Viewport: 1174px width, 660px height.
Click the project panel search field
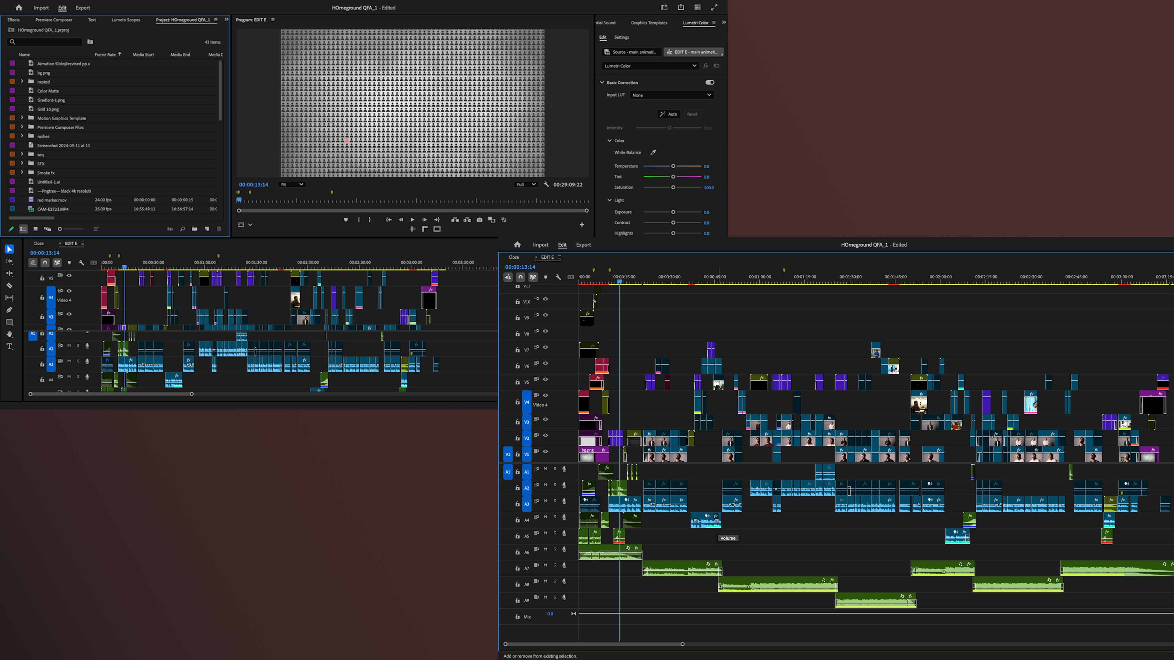pyautogui.click(x=46, y=42)
